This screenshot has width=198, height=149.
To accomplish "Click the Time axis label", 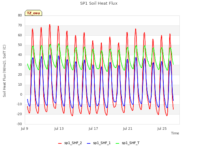I will [x=175, y=133].
